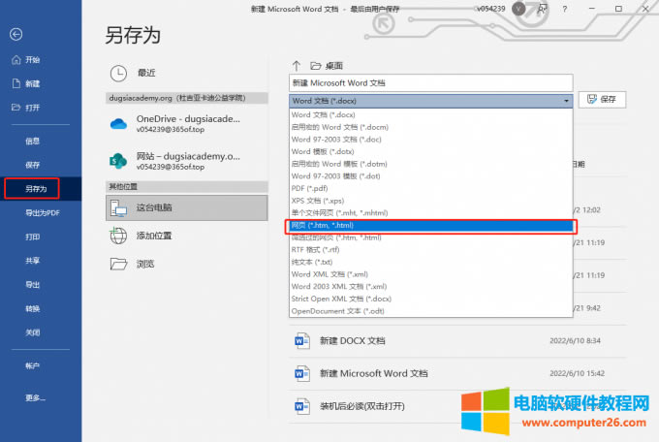The width and height of the screenshot is (659, 442).
Task: Select 单个文件网页 (*.mht) format
Action: (x=431, y=213)
